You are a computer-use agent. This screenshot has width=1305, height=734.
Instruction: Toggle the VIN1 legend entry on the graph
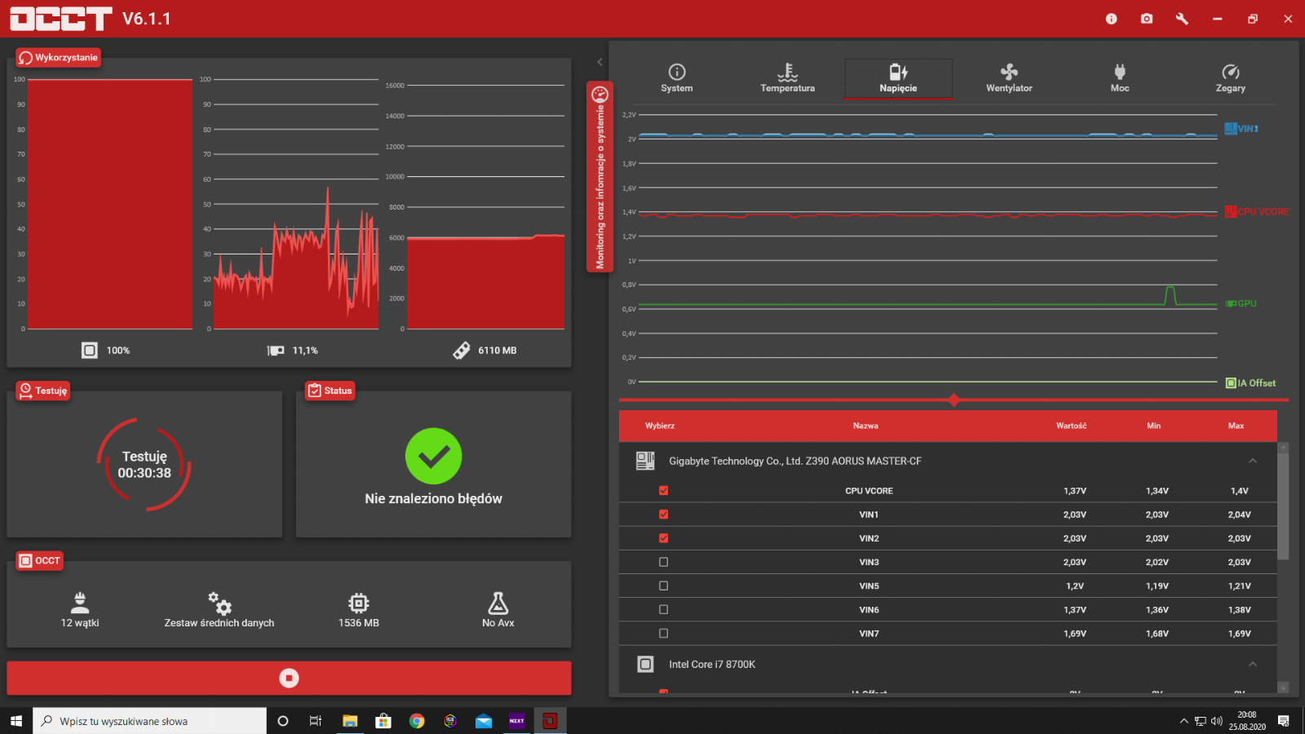click(x=1241, y=129)
